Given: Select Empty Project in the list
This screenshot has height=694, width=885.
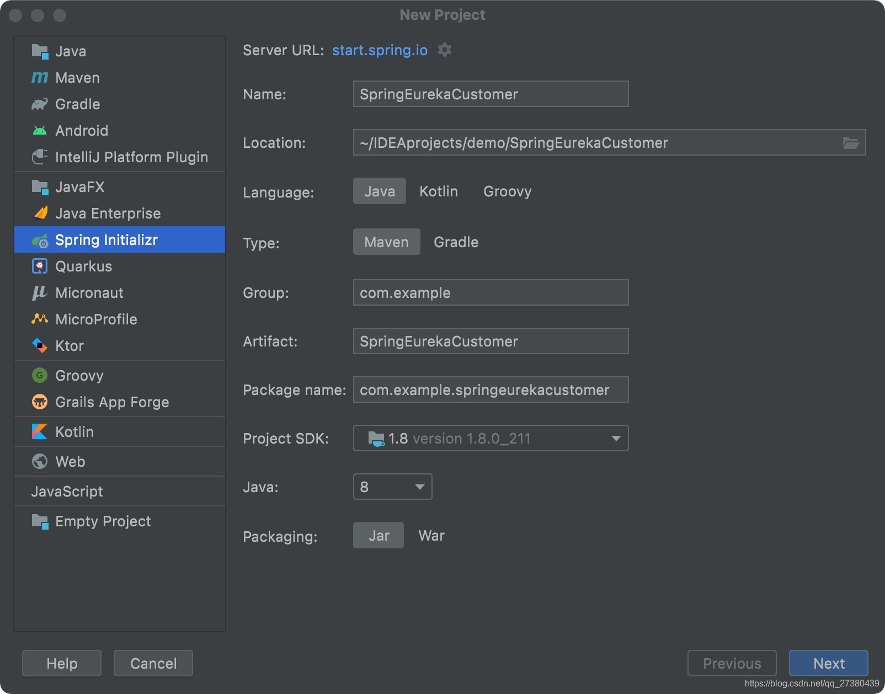Looking at the screenshot, I should click(x=120, y=521).
